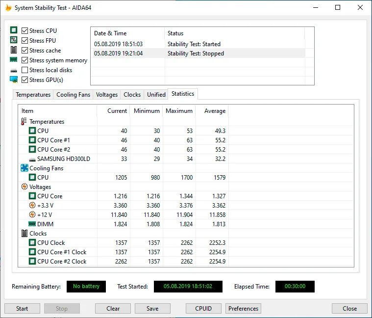Click the chip icon beside CPU Clock
Viewport: 372px width, 318px height.
32,242
